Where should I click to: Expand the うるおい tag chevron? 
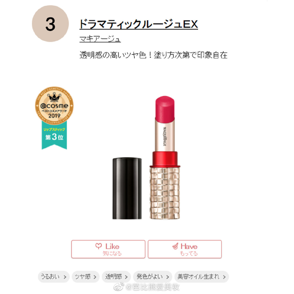click(65, 277)
